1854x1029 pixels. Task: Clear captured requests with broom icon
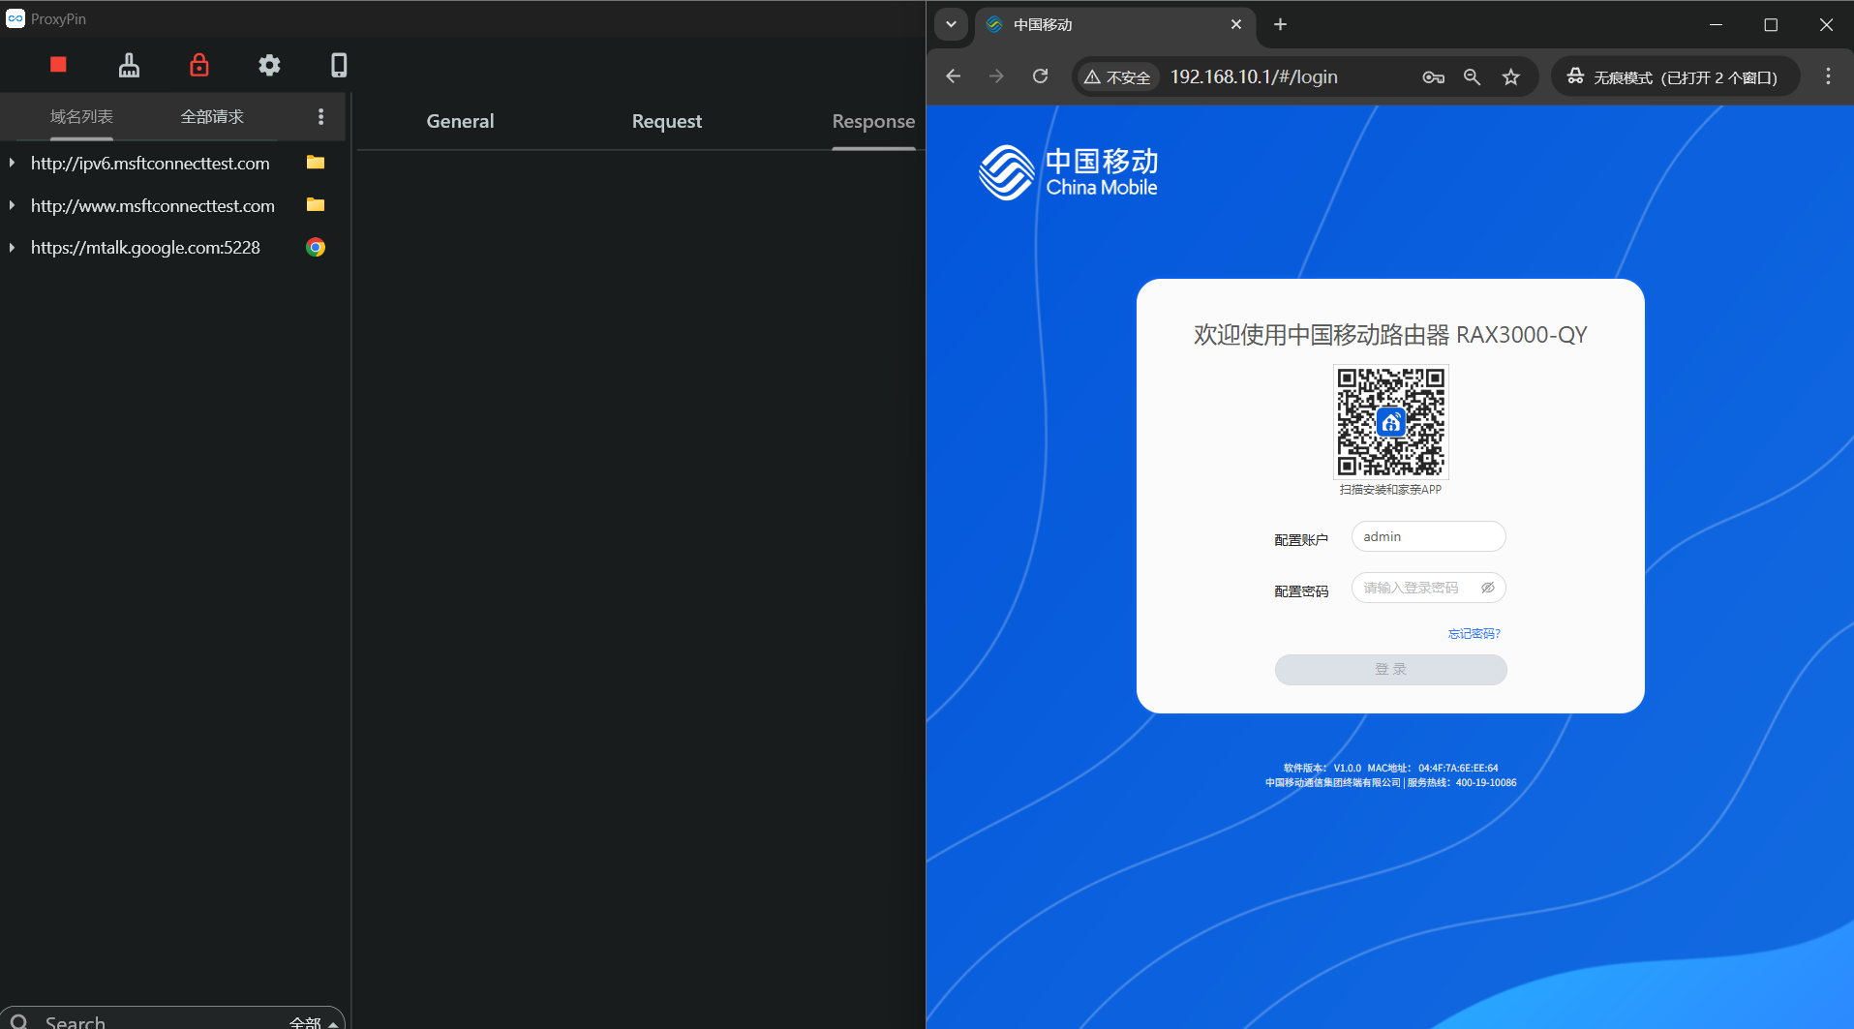[x=129, y=65]
